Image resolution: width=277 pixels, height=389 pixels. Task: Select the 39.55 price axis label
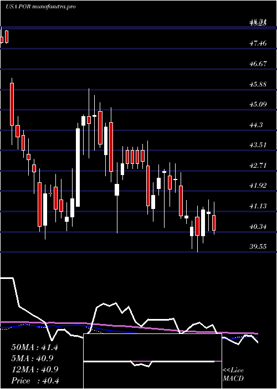pyautogui.click(x=258, y=247)
